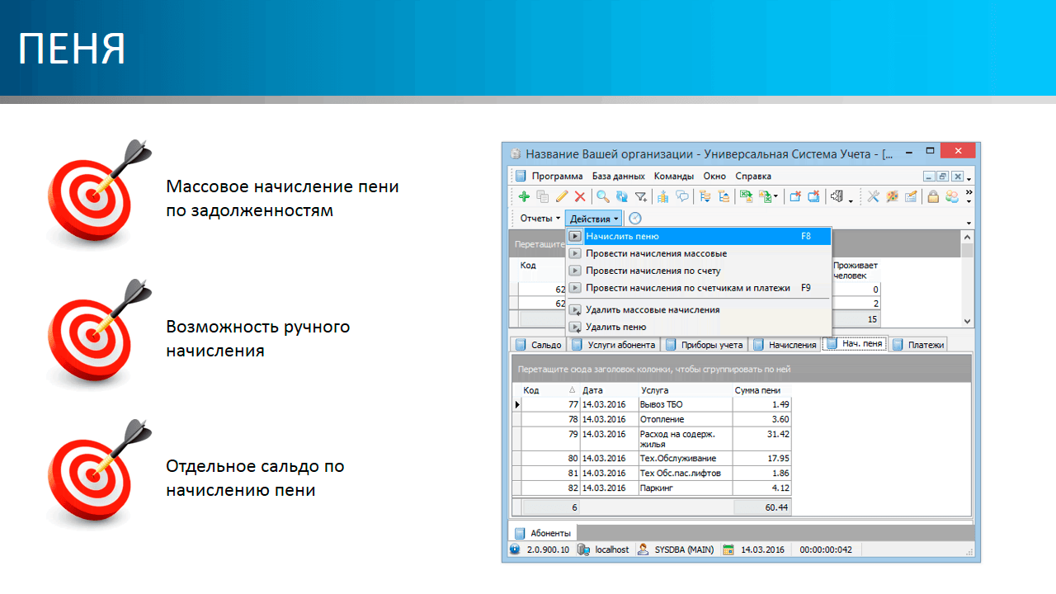
Task: Switch to the Начисления tab
Action: click(784, 345)
